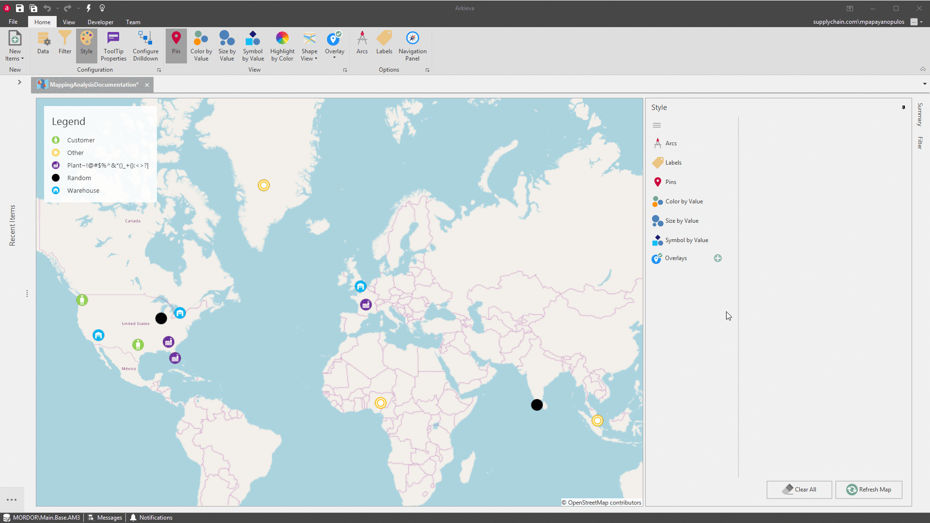Toggle the Style ribbon button
The image size is (930, 523).
[x=86, y=46]
